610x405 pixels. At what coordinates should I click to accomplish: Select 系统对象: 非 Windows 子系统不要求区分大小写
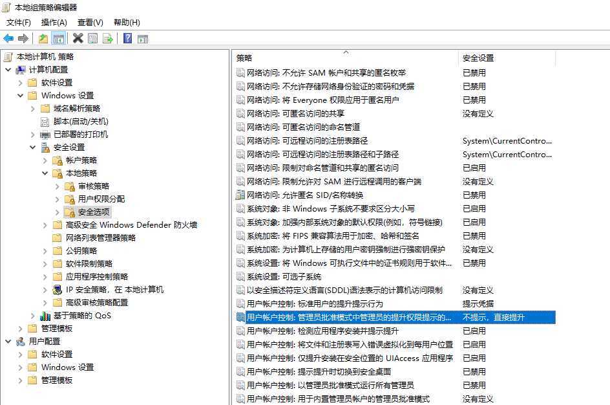coord(331,209)
